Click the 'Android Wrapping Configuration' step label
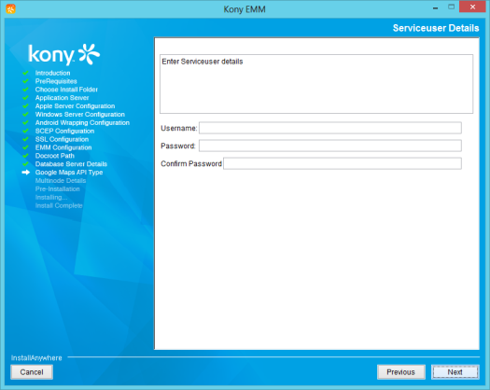Screen dimensions: 490x390 click(82, 122)
